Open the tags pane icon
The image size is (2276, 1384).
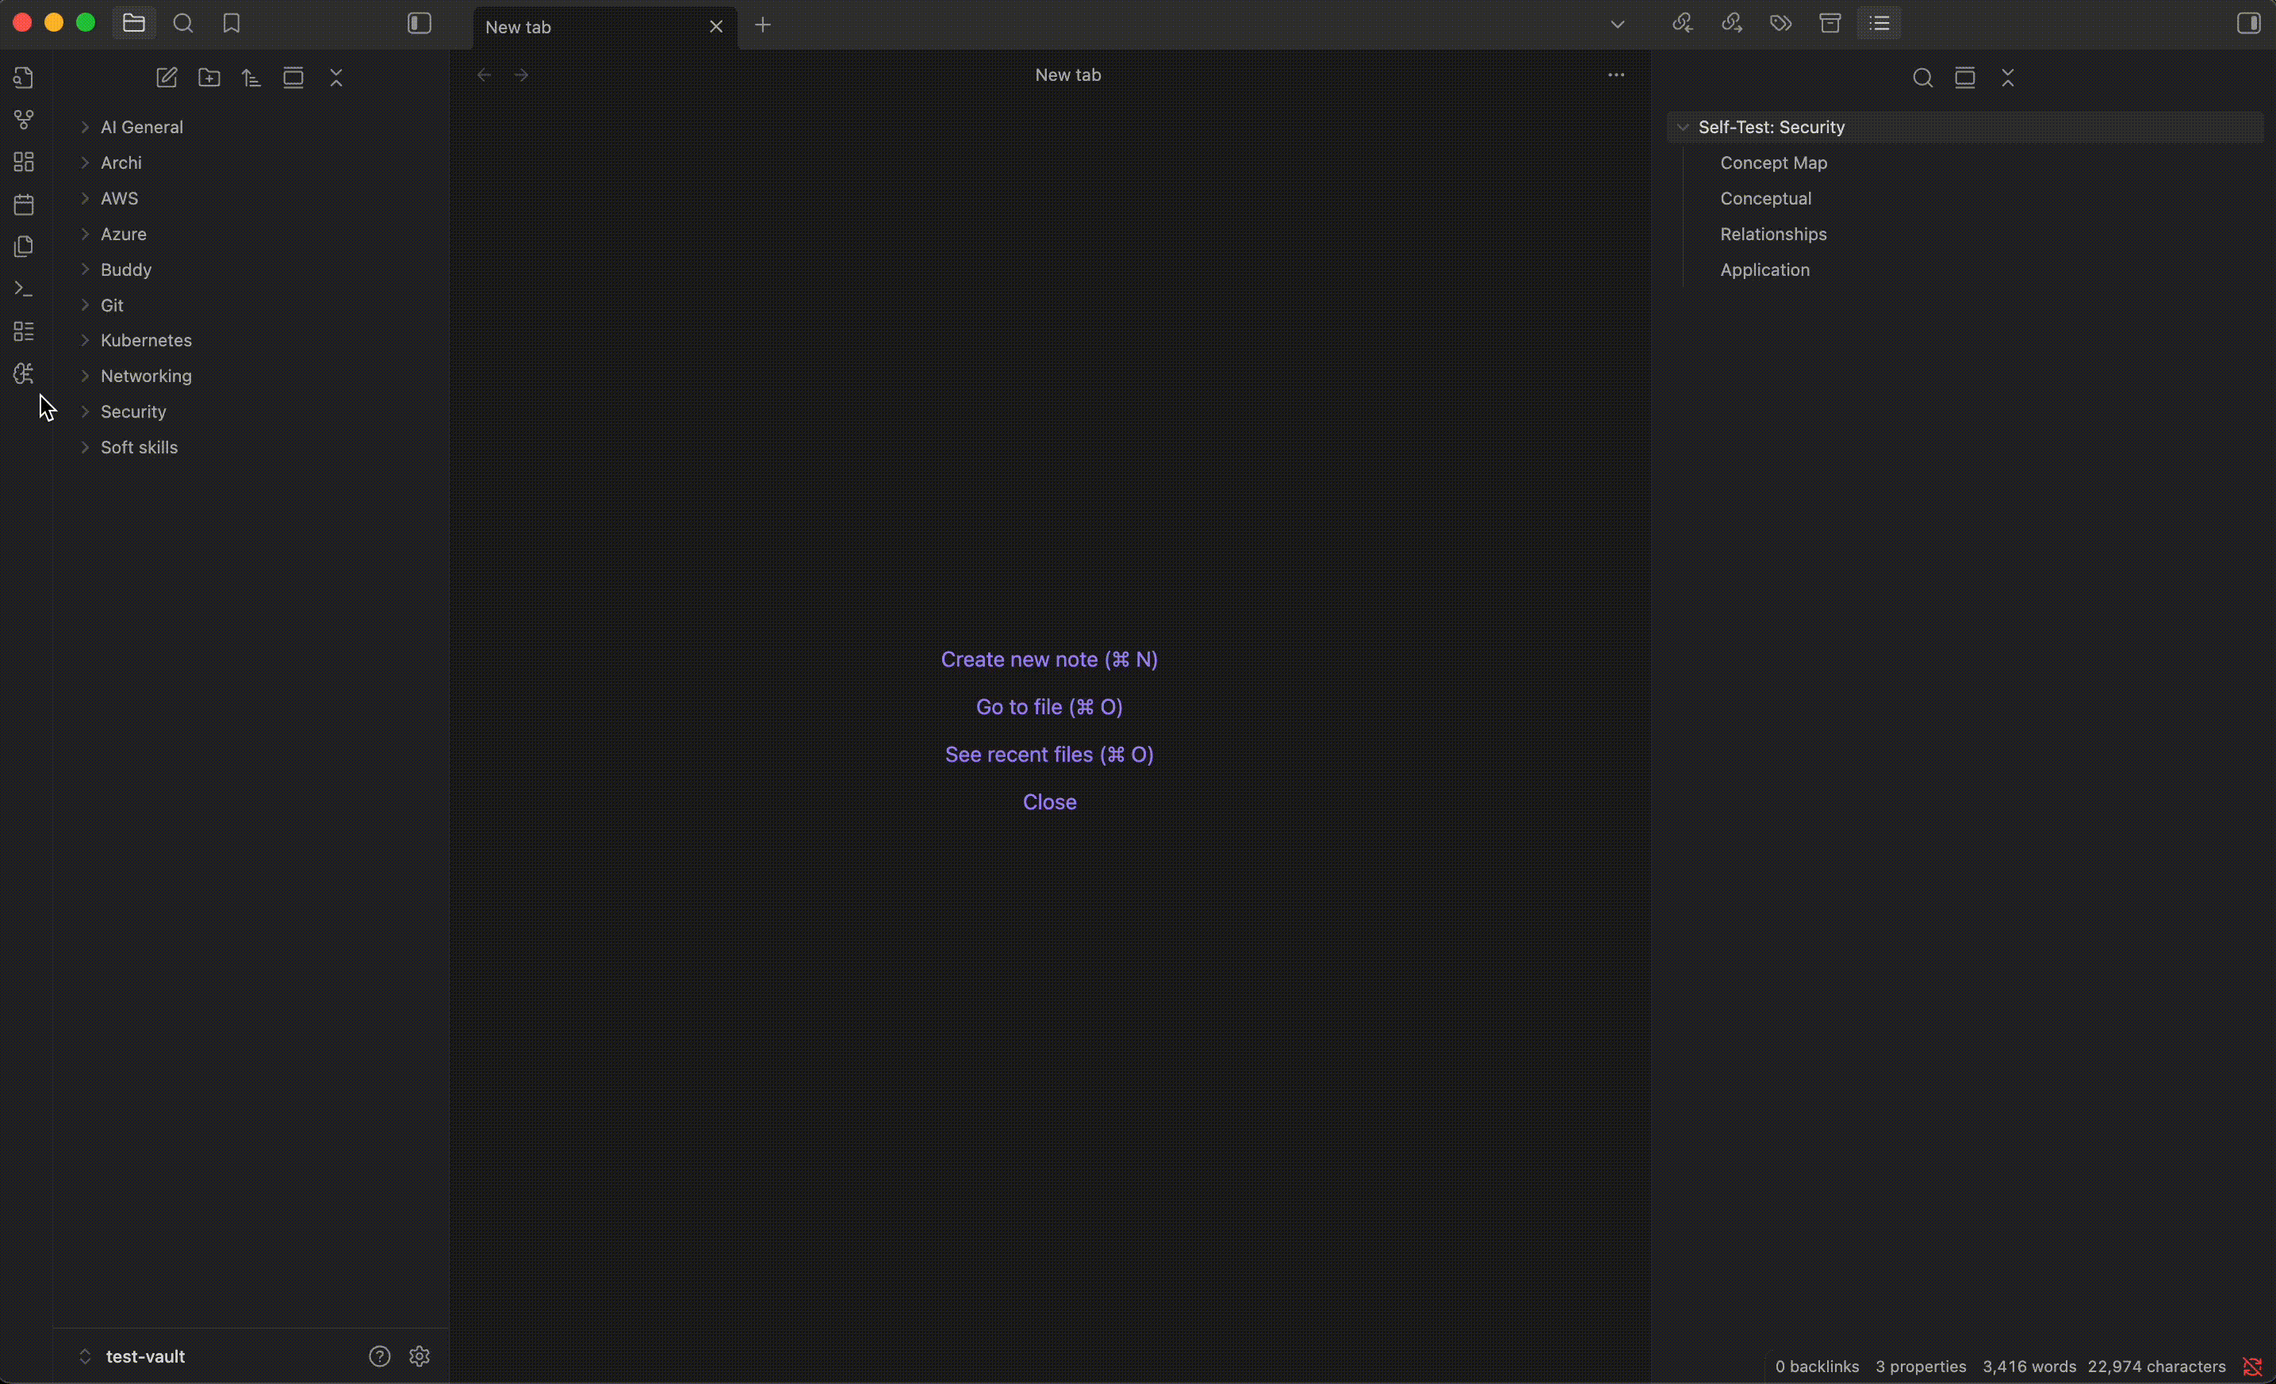(1781, 24)
